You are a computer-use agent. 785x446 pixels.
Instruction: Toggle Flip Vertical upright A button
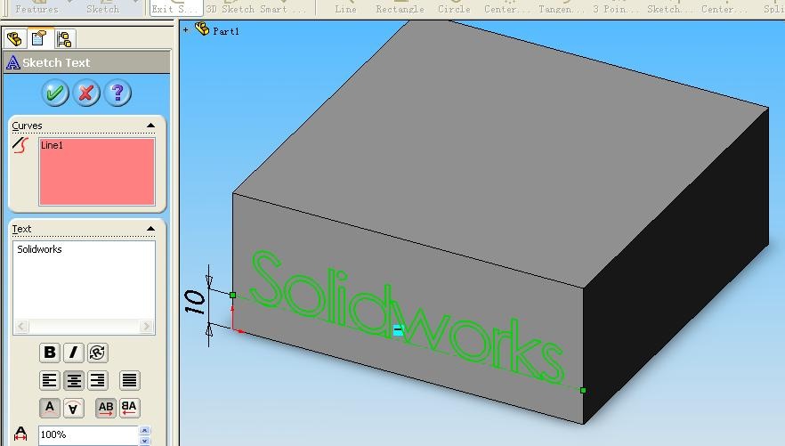[50, 408]
